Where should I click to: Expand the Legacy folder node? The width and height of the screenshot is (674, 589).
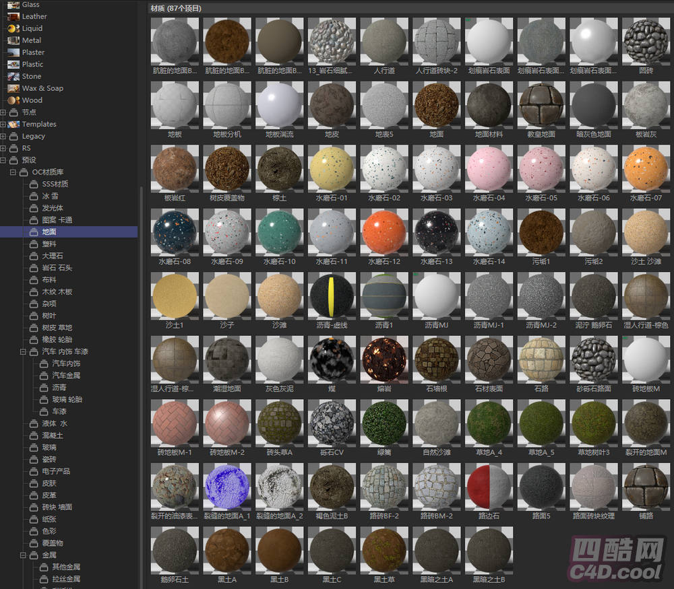[x=3, y=136]
